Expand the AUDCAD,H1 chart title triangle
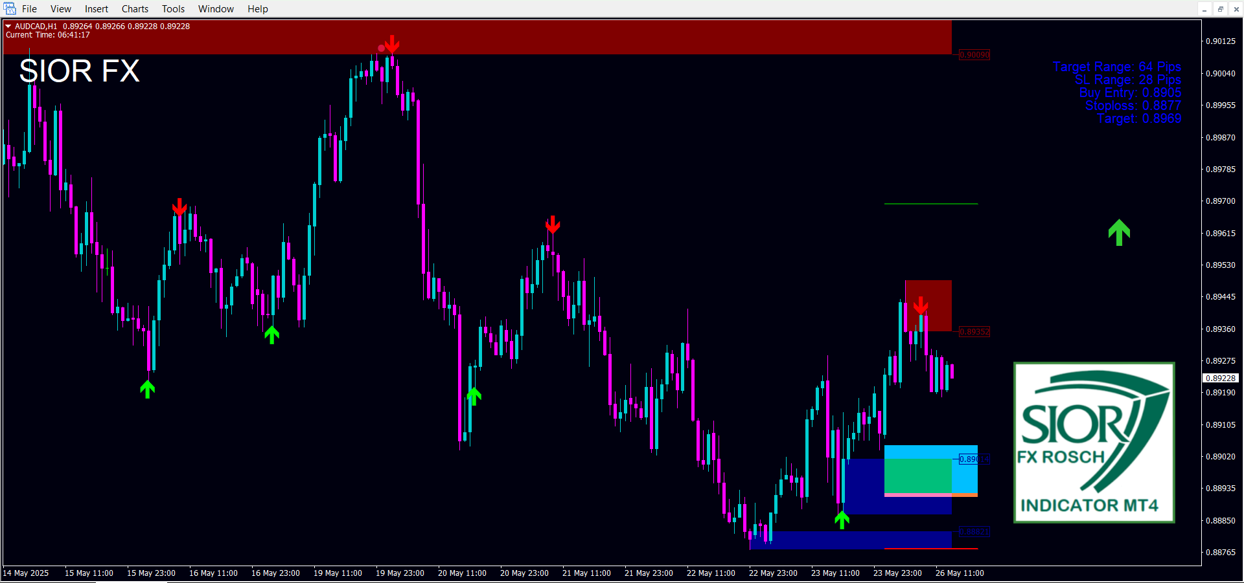This screenshot has width=1244, height=583. 8,27
